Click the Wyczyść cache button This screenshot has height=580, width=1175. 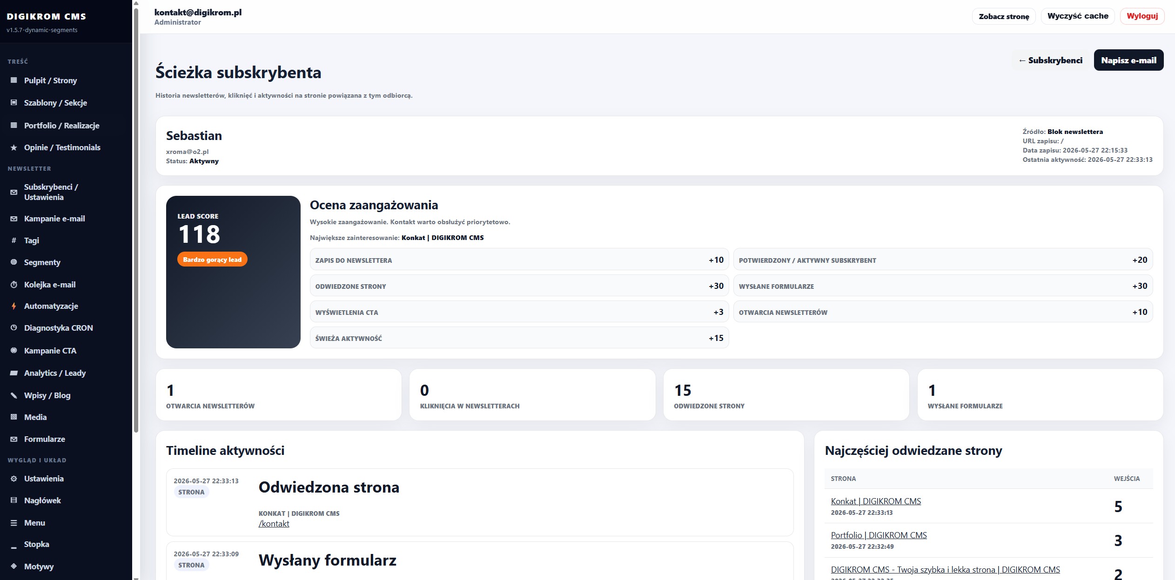pos(1078,16)
